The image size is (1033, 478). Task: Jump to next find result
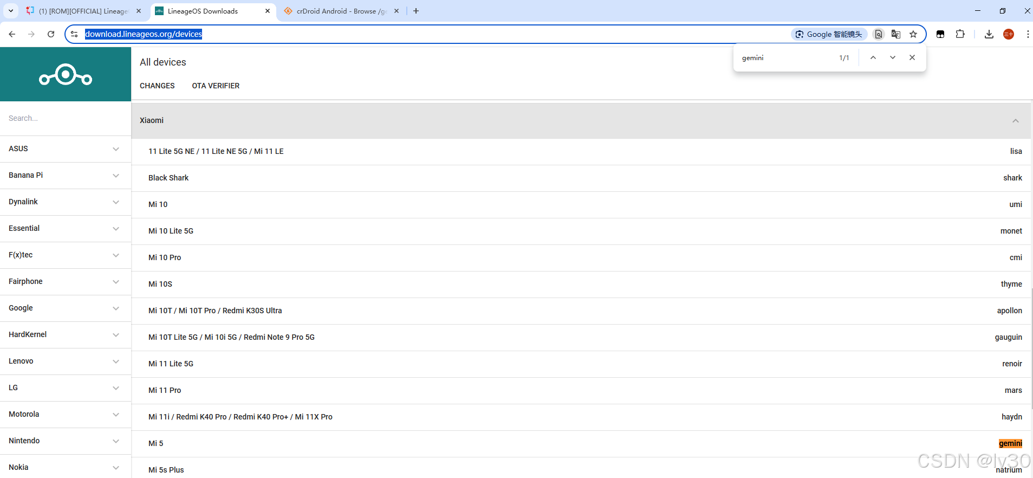(893, 57)
